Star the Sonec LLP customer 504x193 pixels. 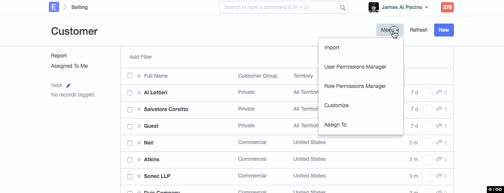pyautogui.click(x=139, y=176)
